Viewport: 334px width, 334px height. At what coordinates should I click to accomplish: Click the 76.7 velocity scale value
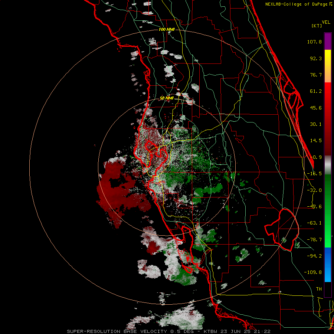click(x=316, y=75)
